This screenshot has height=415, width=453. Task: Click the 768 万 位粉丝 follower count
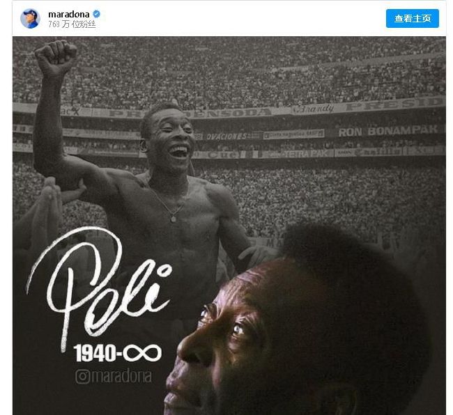coord(72,24)
